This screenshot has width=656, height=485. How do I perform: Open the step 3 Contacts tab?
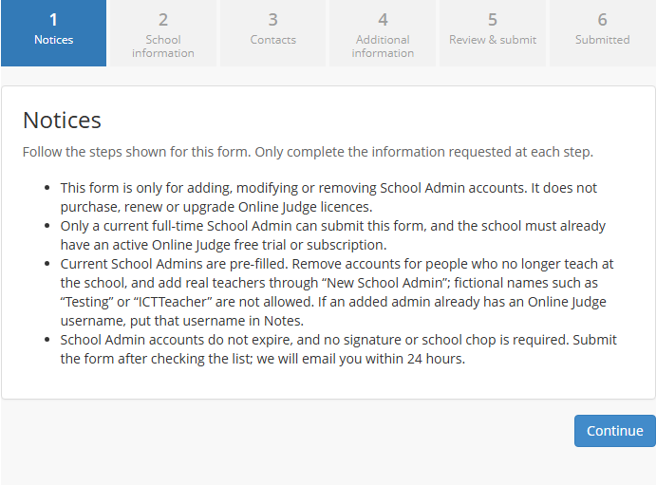point(272,33)
